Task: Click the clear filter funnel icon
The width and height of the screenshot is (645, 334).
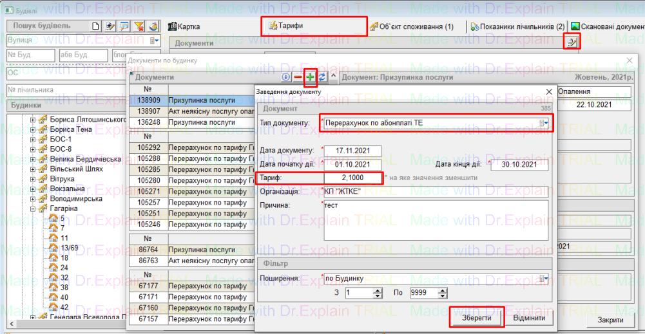Action: coord(138,26)
